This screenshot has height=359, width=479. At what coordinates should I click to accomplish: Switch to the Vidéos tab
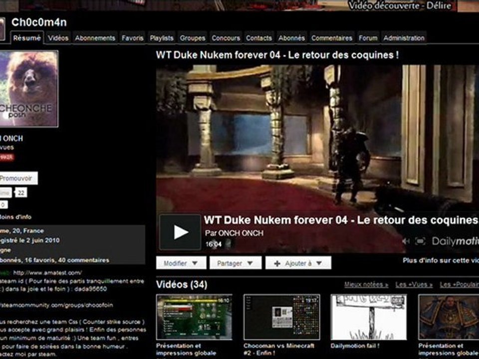pyautogui.click(x=58, y=38)
